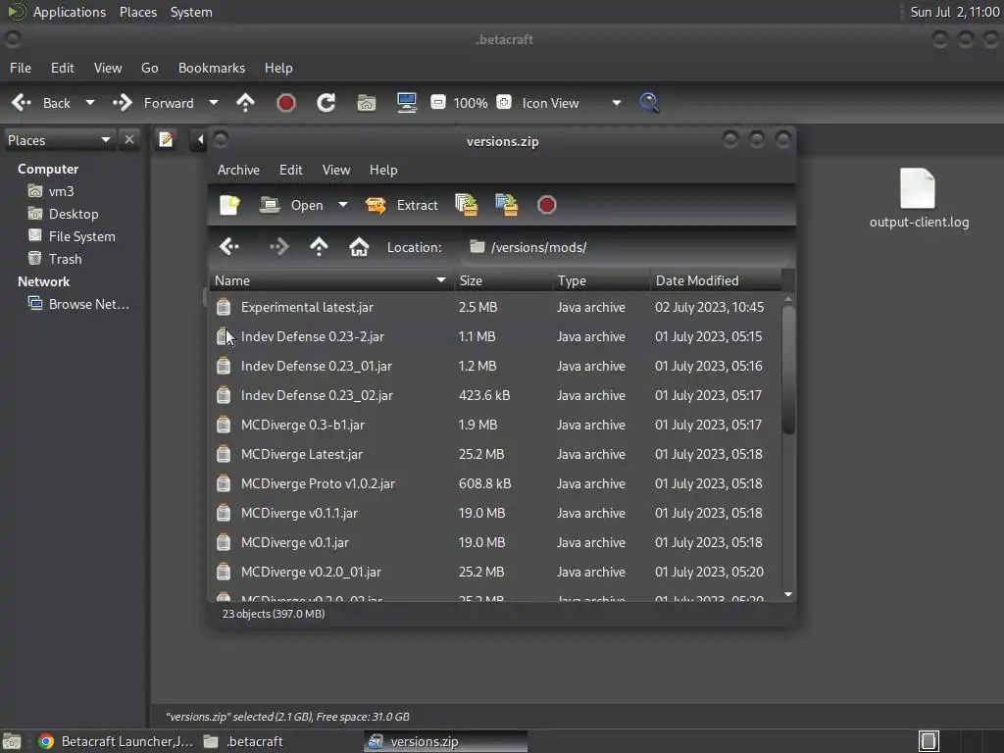Open the Back history dropdown arrow
1004x753 pixels.
pyautogui.click(x=90, y=102)
